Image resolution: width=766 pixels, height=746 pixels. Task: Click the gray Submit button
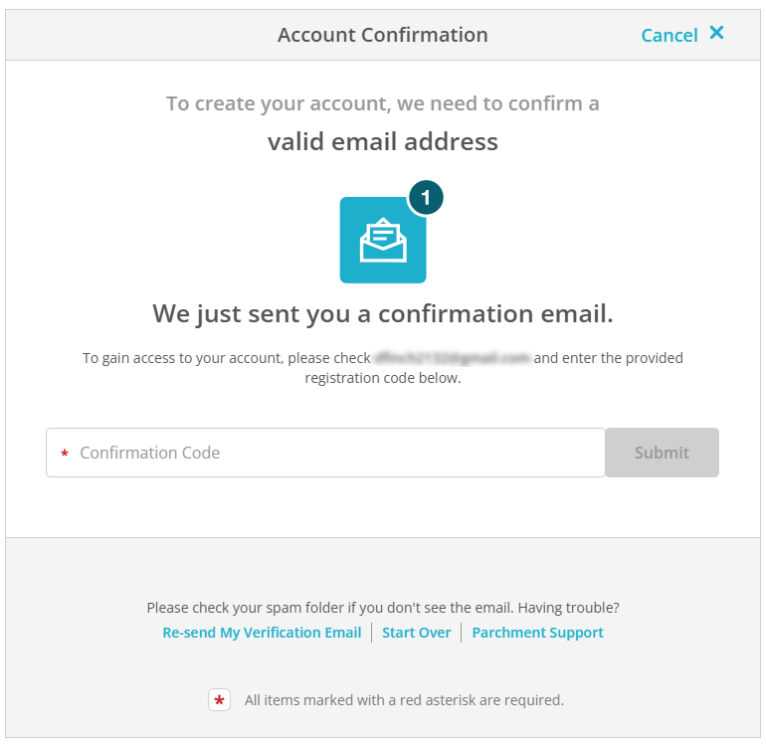point(662,453)
